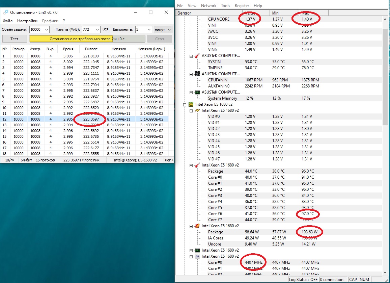Click the yellow Остановлено progress bar
390x283 pixels.
[87, 39]
